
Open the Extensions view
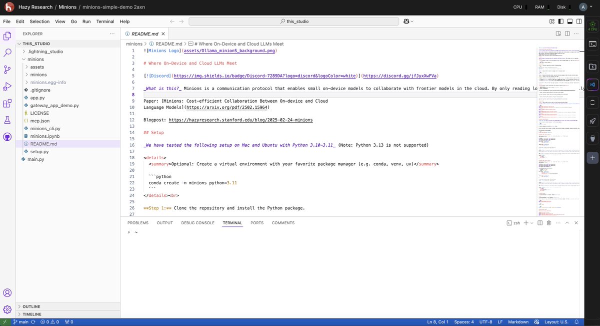coord(7,104)
